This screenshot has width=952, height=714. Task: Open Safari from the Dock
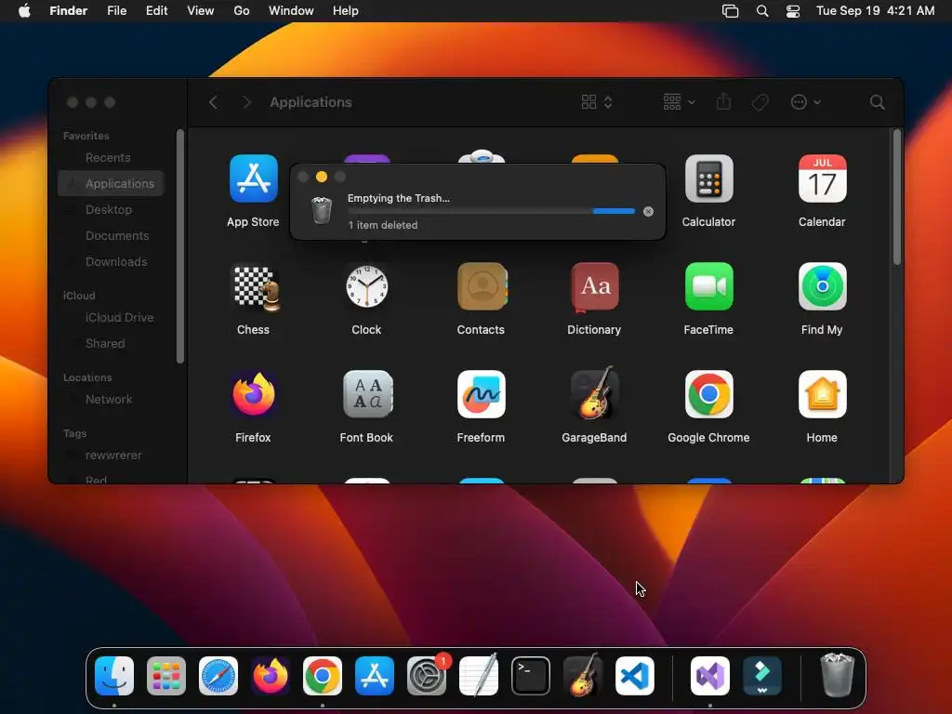pyautogui.click(x=218, y=676)
